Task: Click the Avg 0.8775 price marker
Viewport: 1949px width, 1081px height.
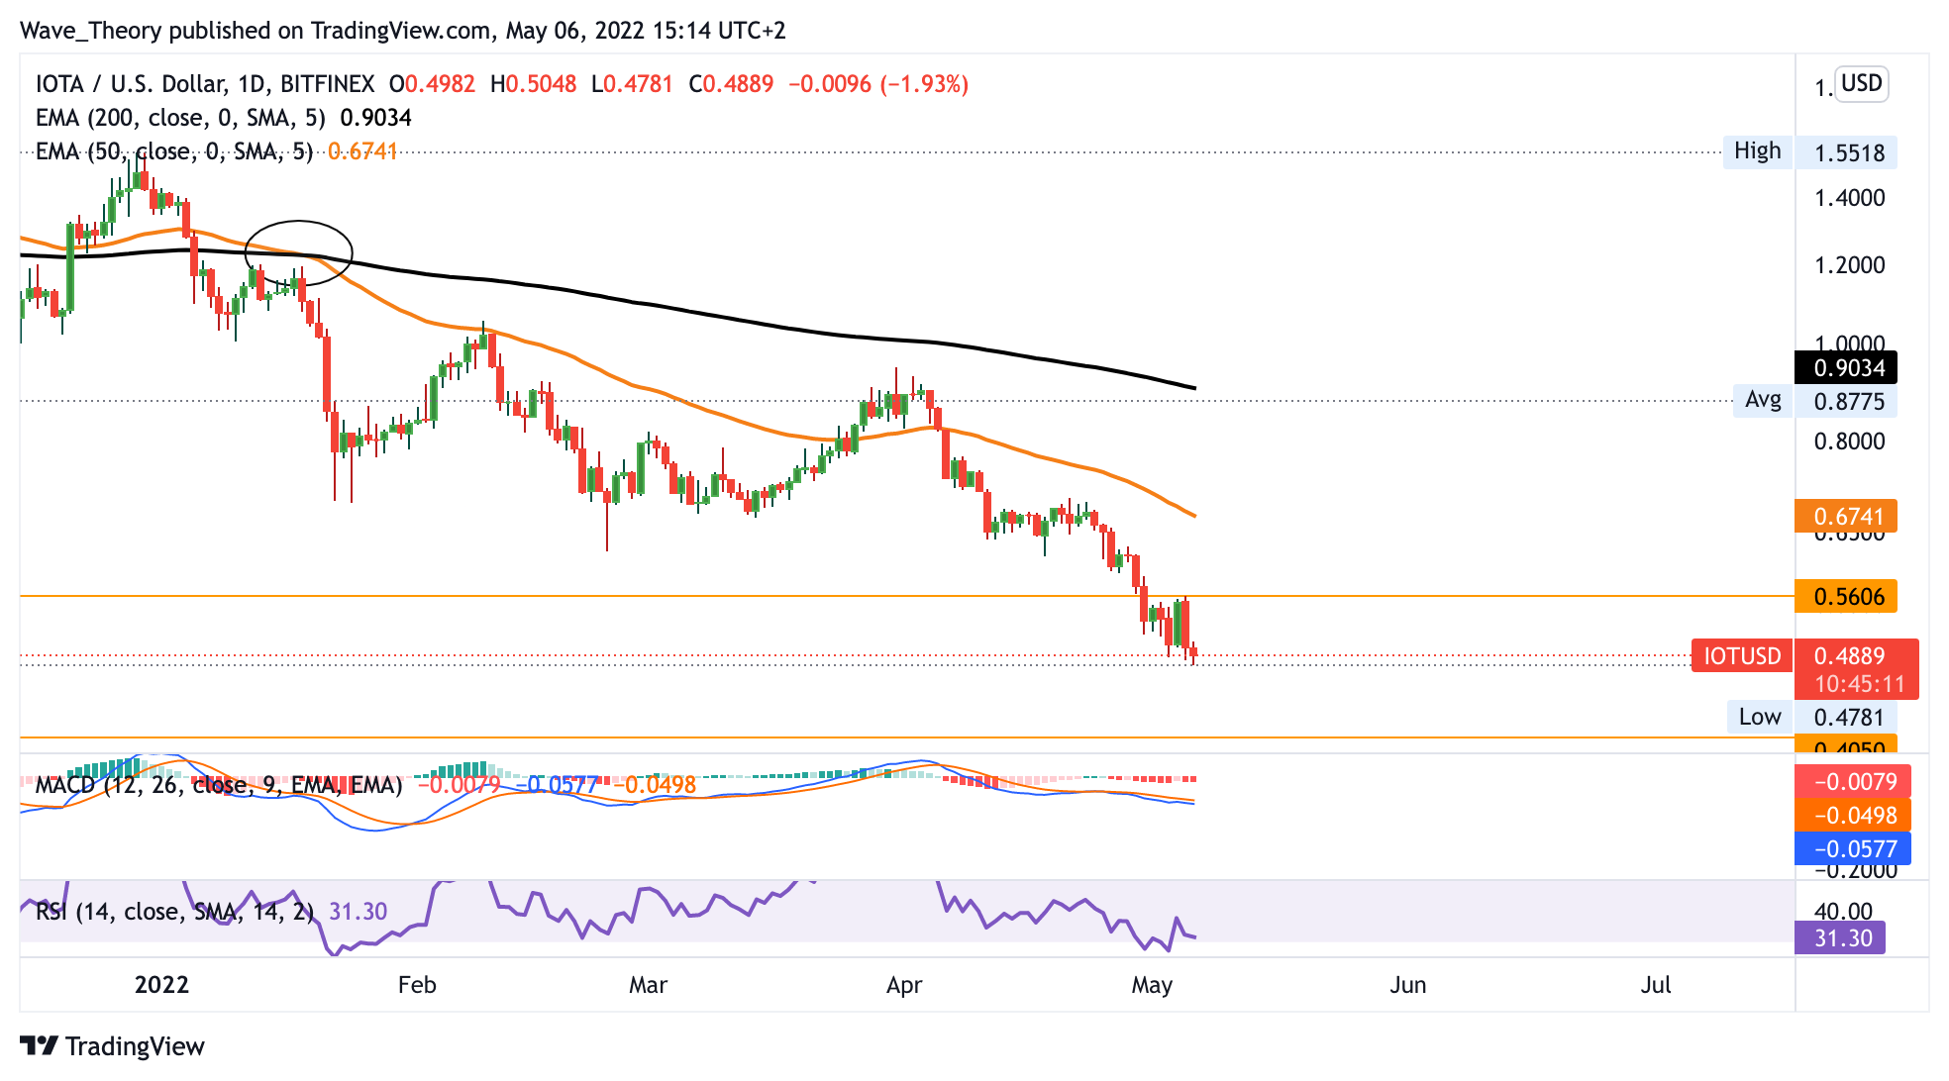Action: [x=1762, y=400]
